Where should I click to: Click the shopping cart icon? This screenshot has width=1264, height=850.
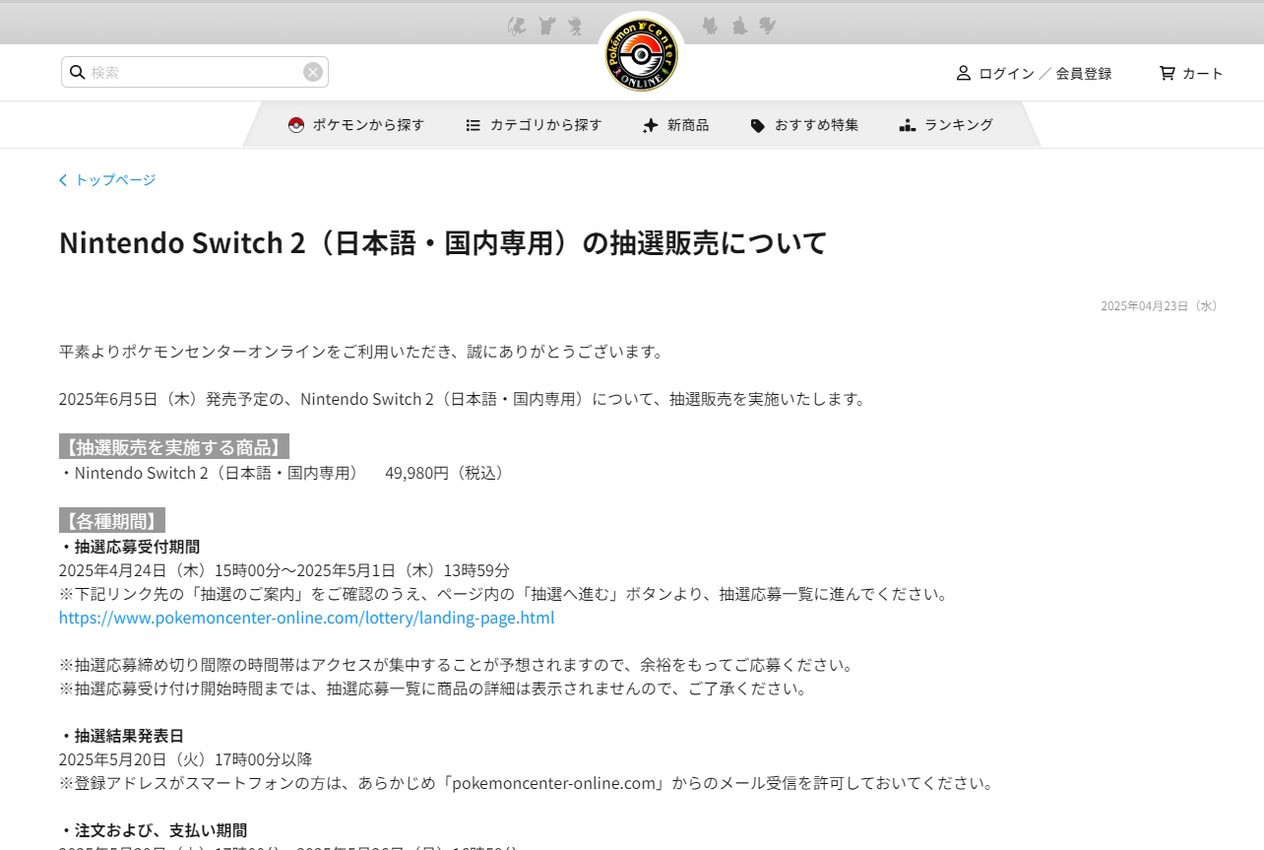(1167, 73)
